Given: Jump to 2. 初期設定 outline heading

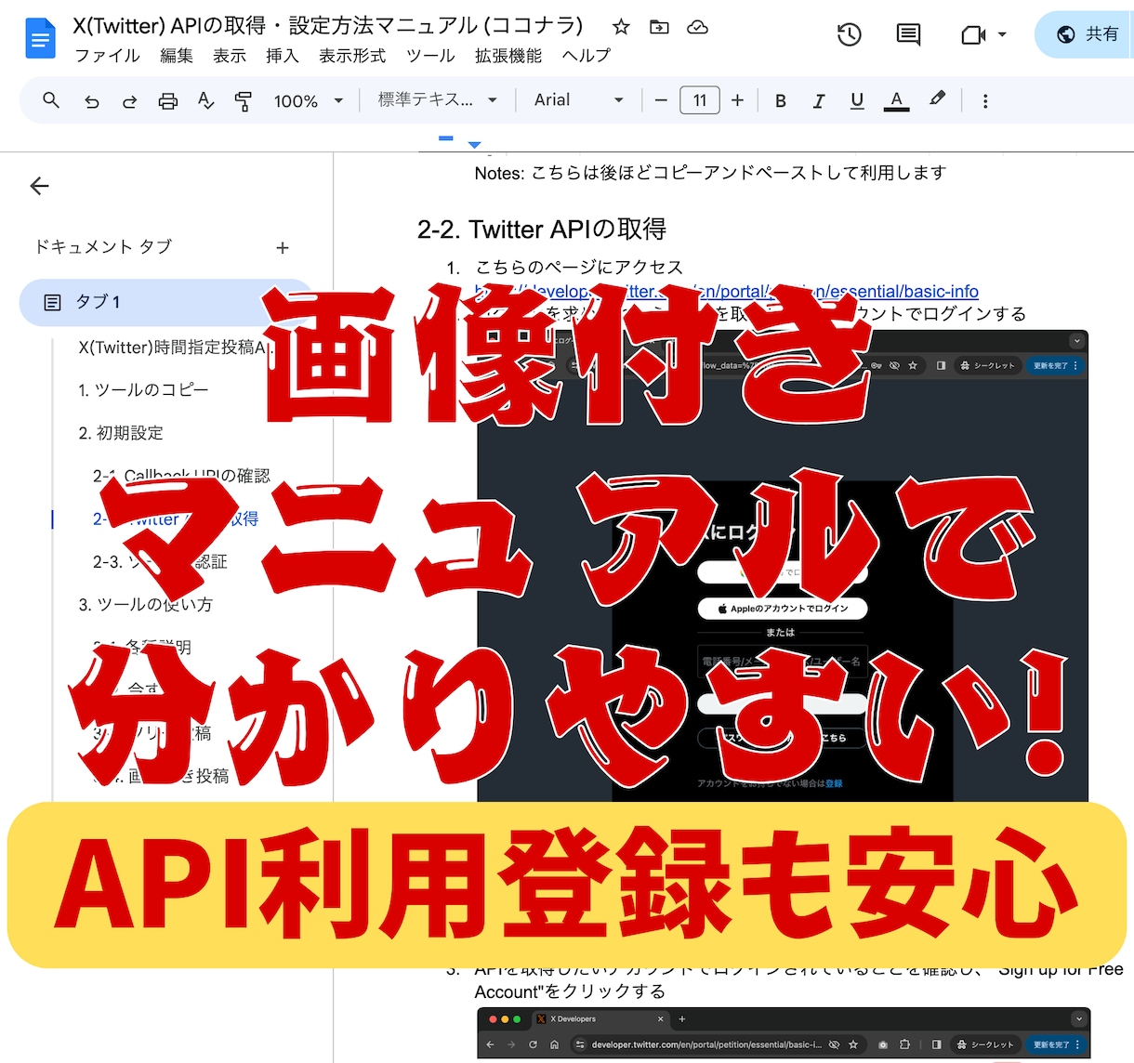Looking at the screenshot, I should 121,433.
